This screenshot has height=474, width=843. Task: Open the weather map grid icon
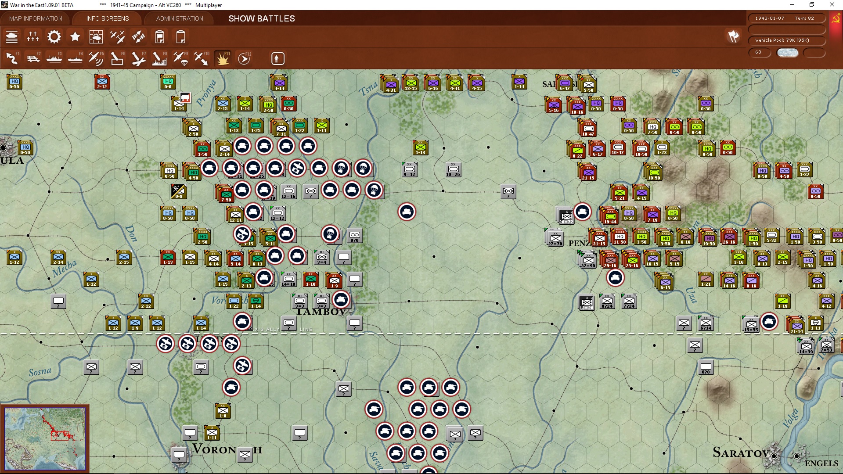(96, 37)
